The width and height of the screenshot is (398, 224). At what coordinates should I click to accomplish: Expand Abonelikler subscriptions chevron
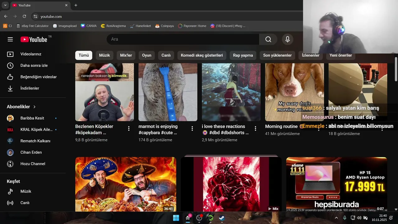[35, 107]
